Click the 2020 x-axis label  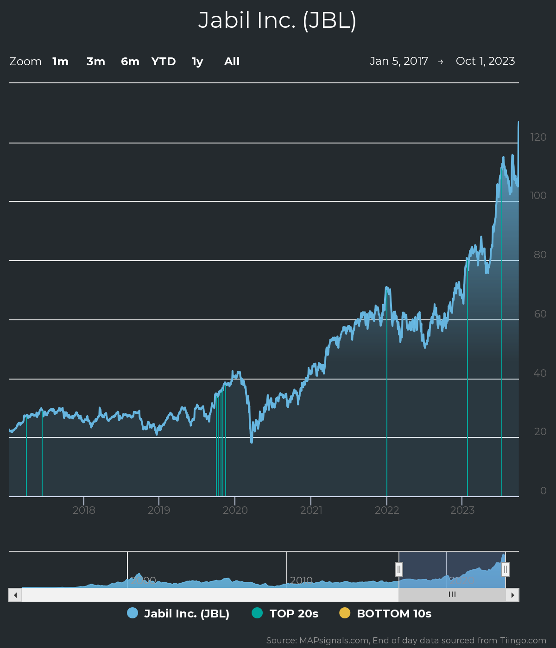tap(235, 510)
